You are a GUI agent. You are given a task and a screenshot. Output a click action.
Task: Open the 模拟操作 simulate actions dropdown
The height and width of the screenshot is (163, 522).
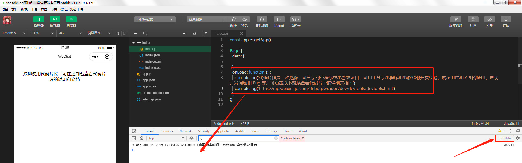tap(99, 33)
